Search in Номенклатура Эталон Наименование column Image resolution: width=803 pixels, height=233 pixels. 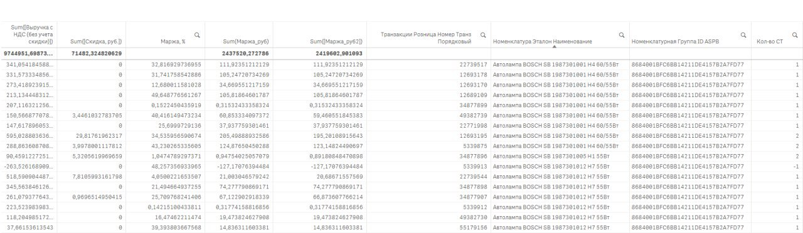coord(622,36)
